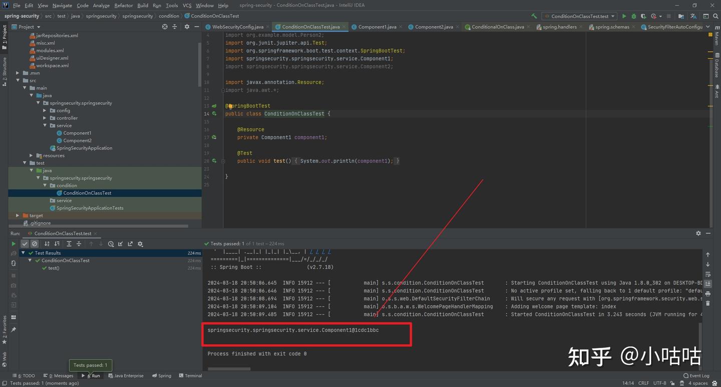
Task: Run with Coverage from the top toolbar
Action: coord(643,16)
